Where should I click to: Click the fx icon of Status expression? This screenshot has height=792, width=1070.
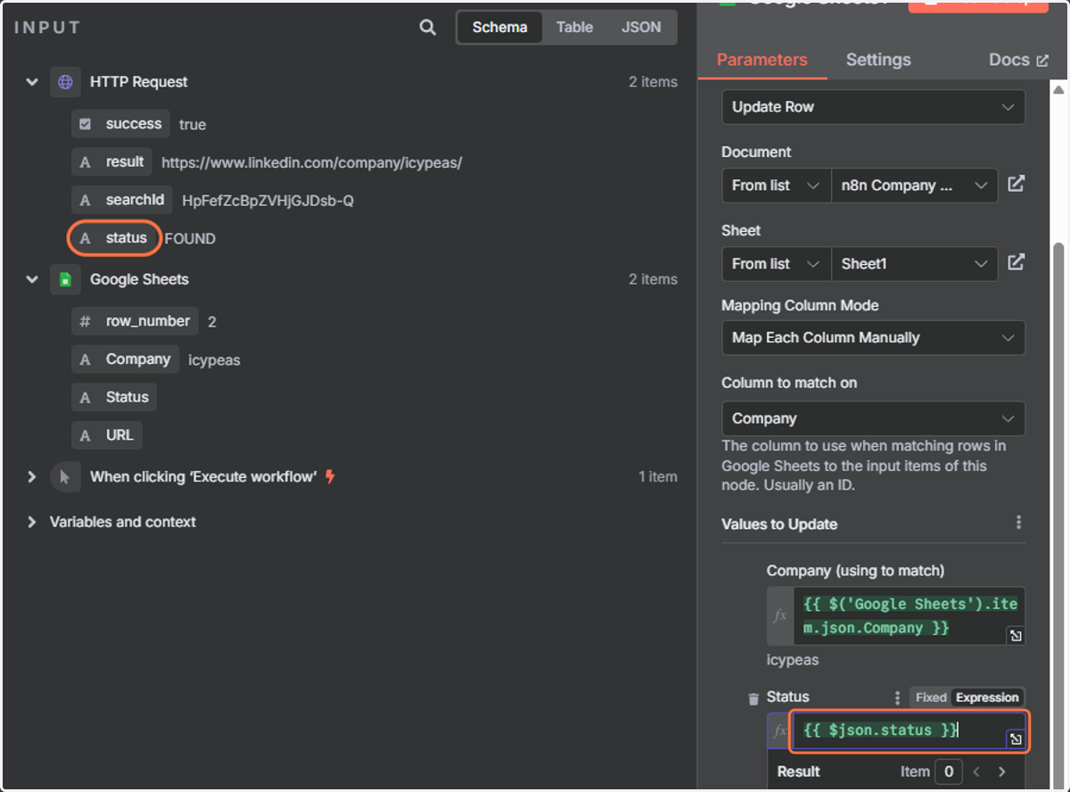click(780, 730)
